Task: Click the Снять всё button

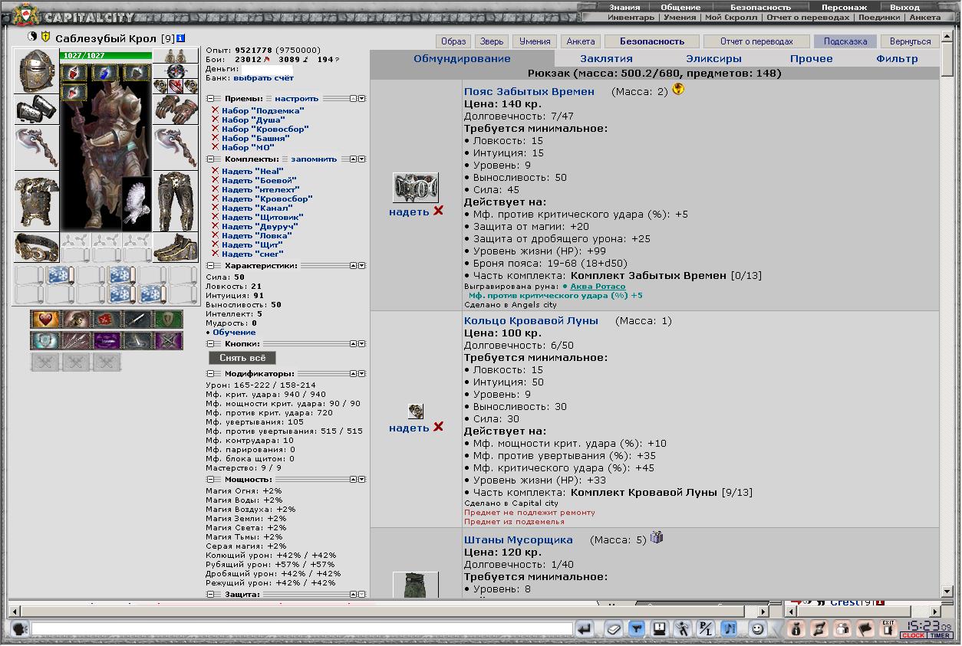Action: point(242,358)
